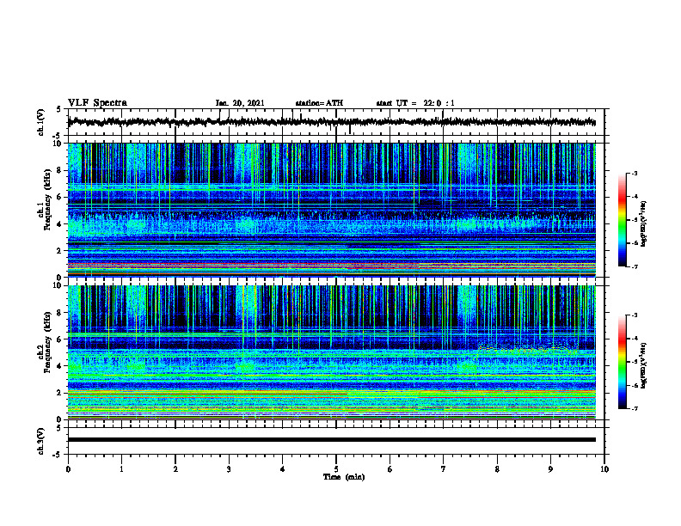
Task: Click the "10" tick on the time axis
Action: click(x=604, y=469)
